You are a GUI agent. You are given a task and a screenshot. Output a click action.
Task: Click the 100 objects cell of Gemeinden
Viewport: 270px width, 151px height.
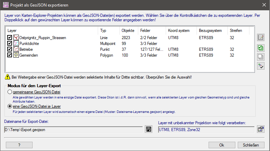pos(125,55)
